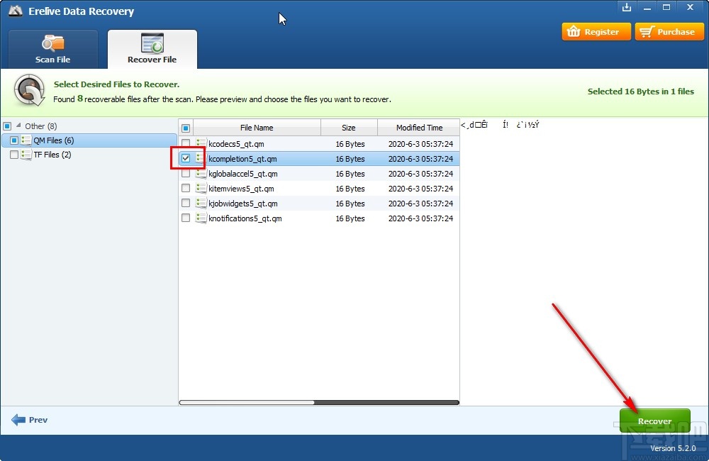Click the TF Files folder icon
The height and width of the screenshot is (461, 709).
26,155
